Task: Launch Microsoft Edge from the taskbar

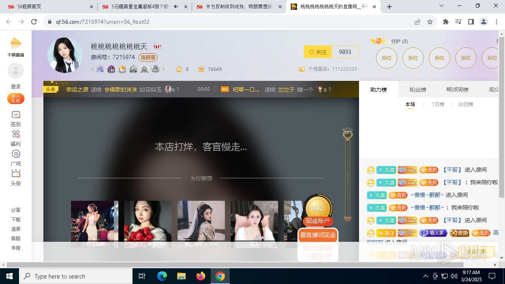Action: pyautogui.click(x=162, y=276)
